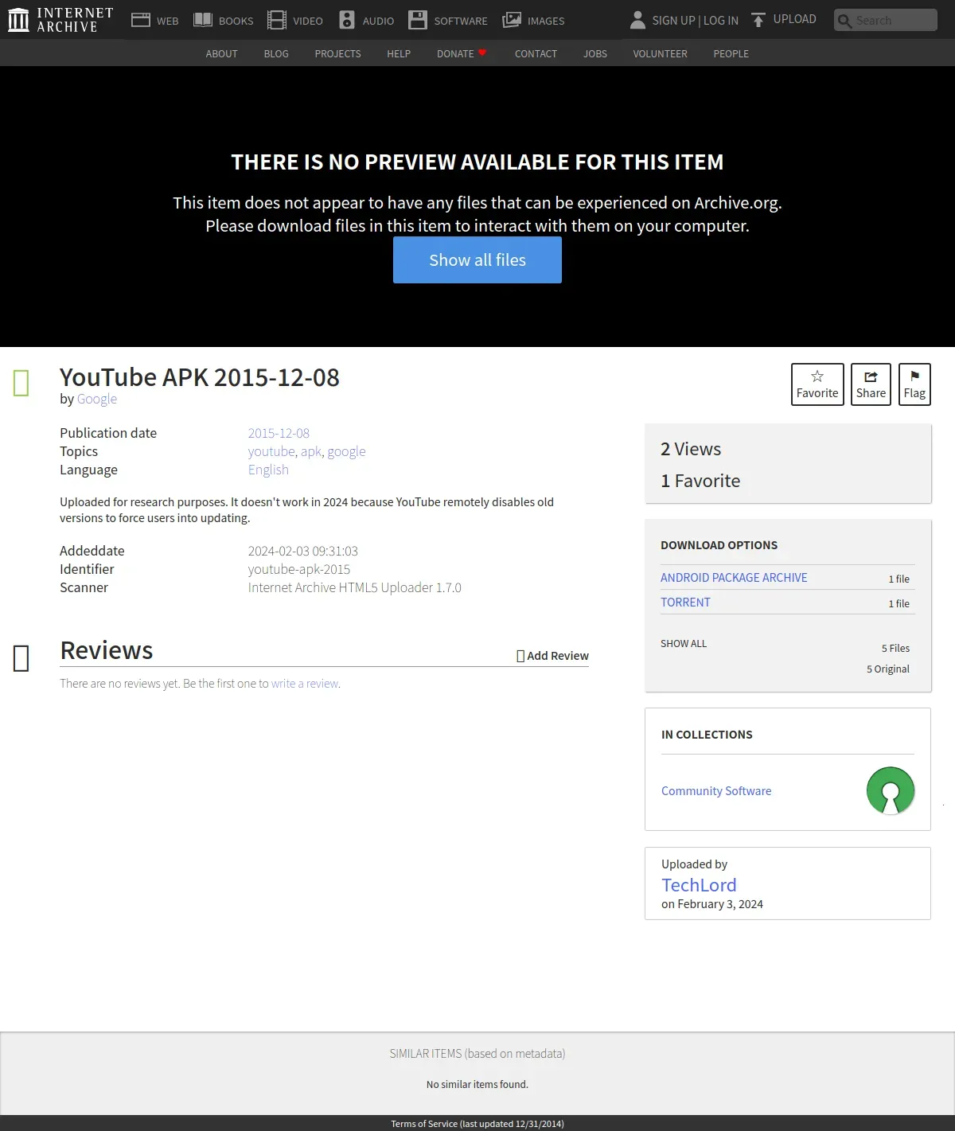
Task: Click the 1 Favorite statistic
Action: click(x=700, y=481)
